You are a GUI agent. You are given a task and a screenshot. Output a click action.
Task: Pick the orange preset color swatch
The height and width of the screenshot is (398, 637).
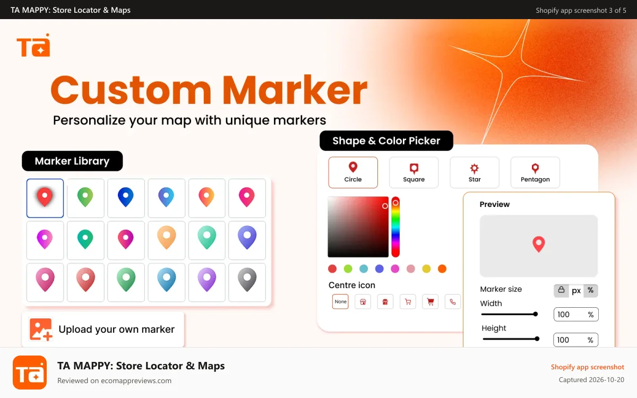point(442,269)
